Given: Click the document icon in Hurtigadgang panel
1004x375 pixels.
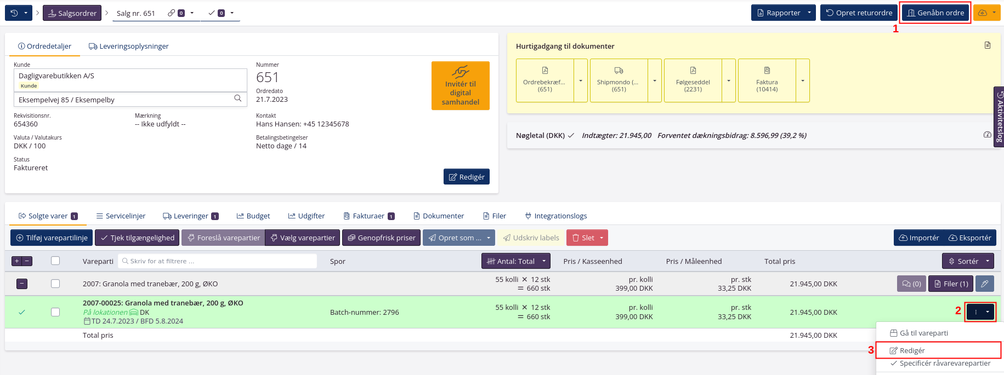Looking at the screenshot, I should point(987,45).
